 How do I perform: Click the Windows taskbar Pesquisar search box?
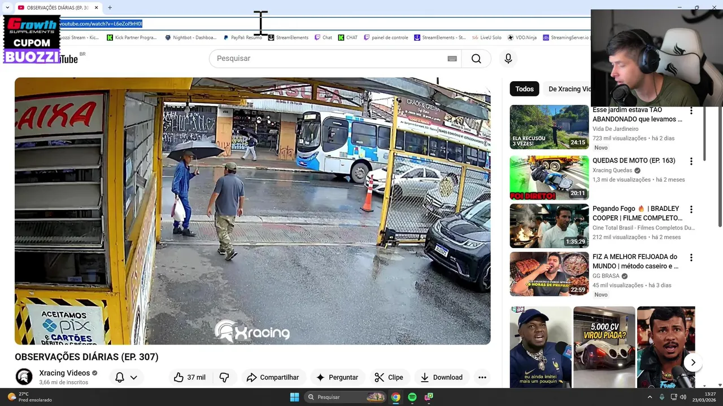pyautogui.click(x=346, y=397)
